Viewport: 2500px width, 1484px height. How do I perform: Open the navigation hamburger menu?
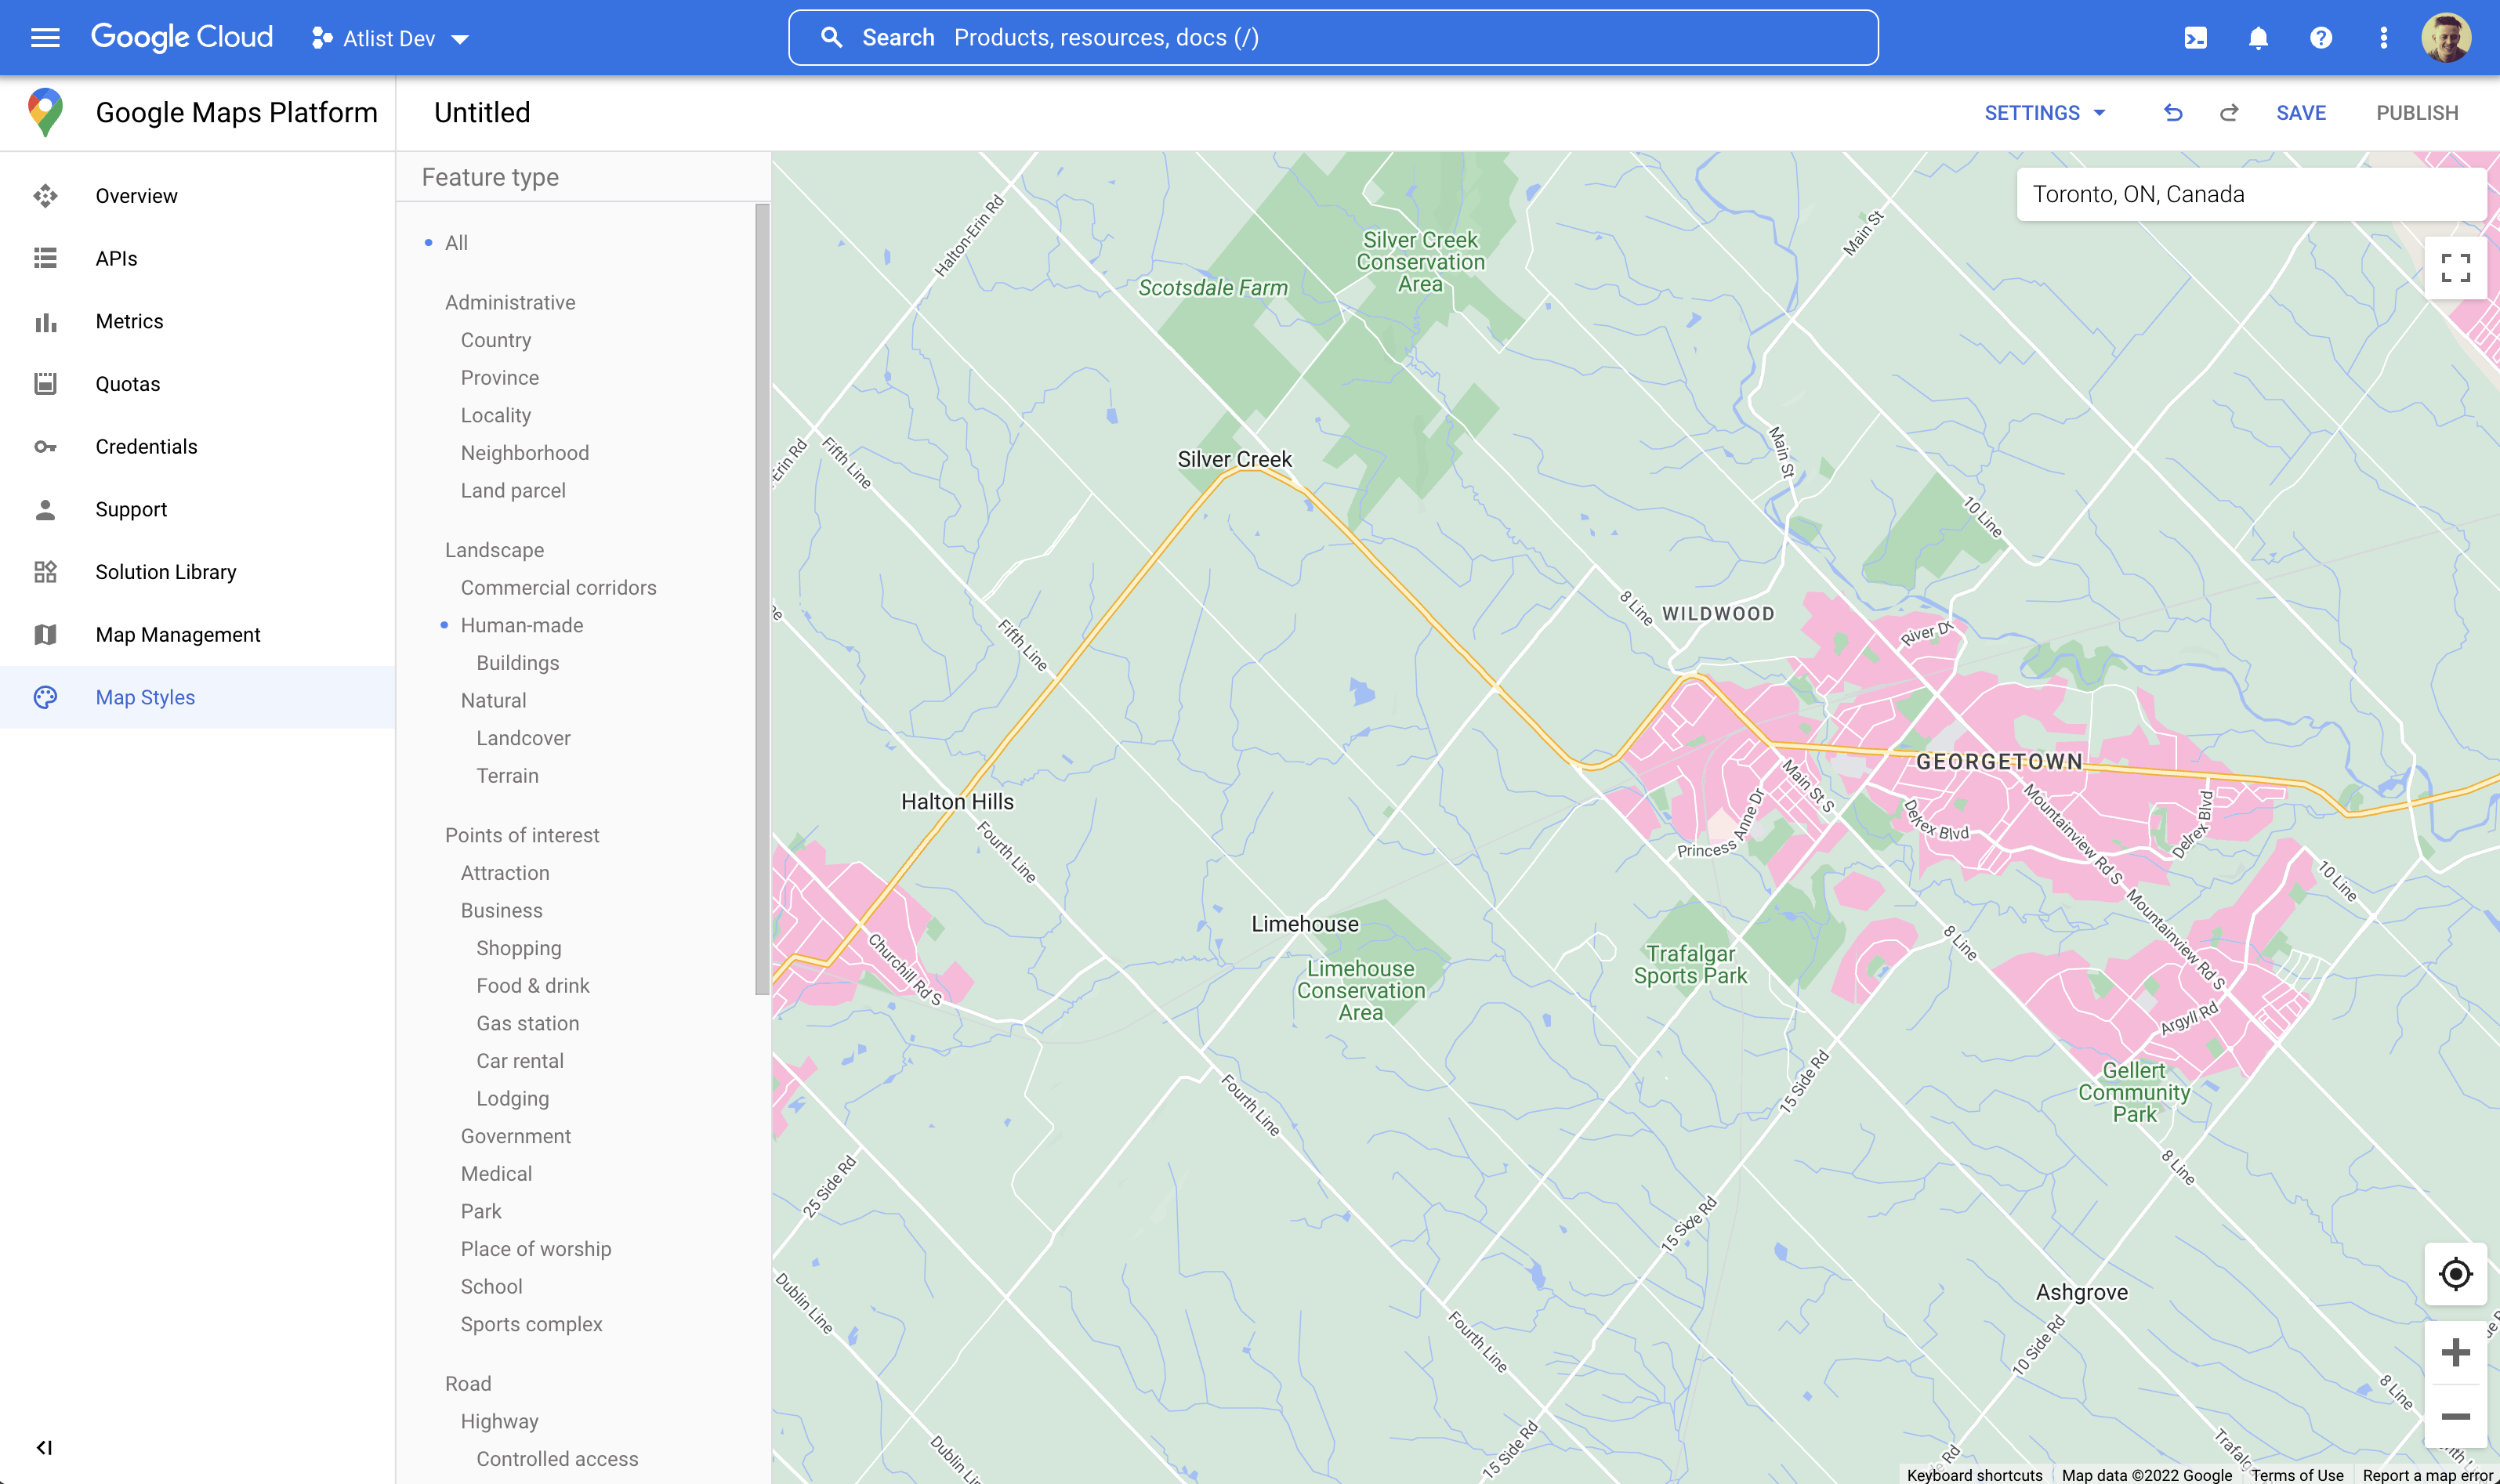click(x=44, y=37)
